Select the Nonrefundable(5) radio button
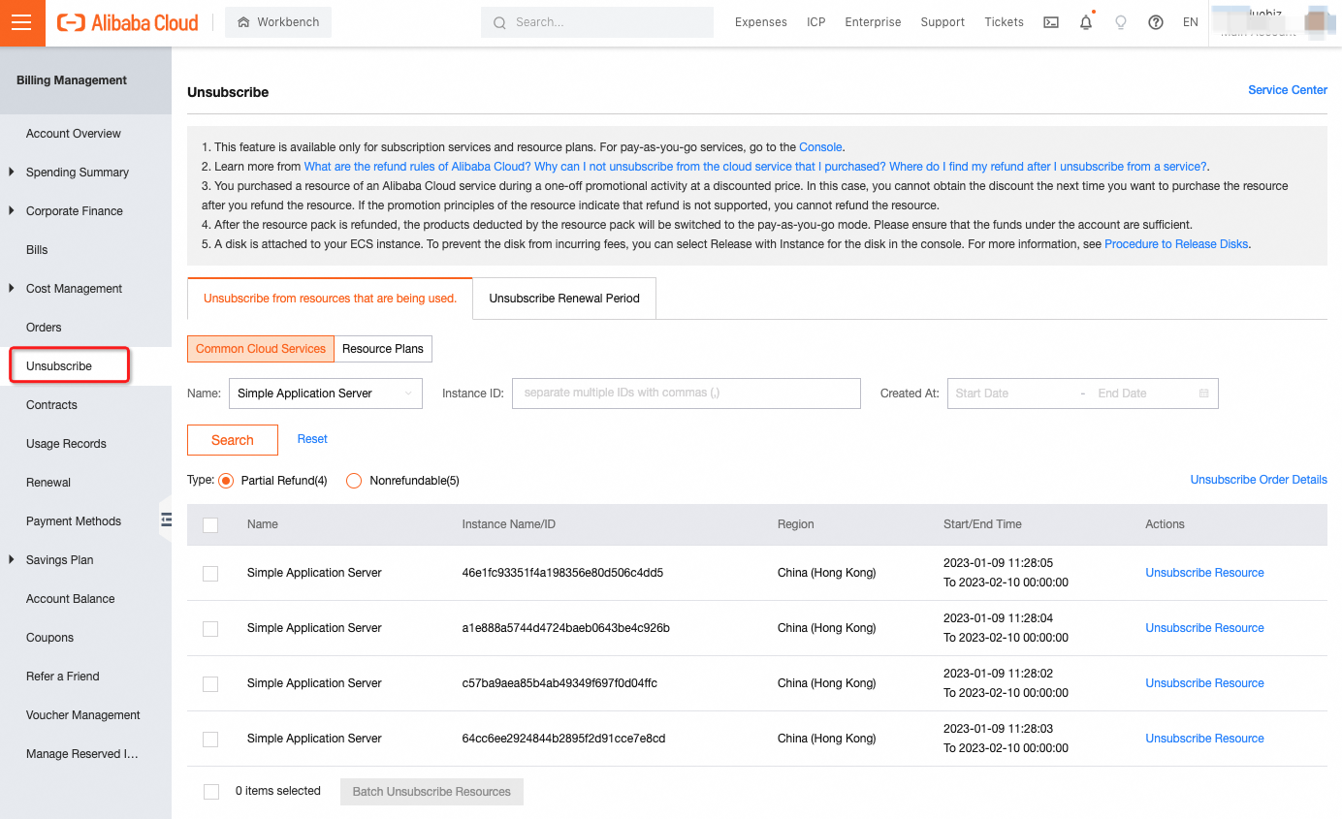1342x819 pixels. [354, 481]
